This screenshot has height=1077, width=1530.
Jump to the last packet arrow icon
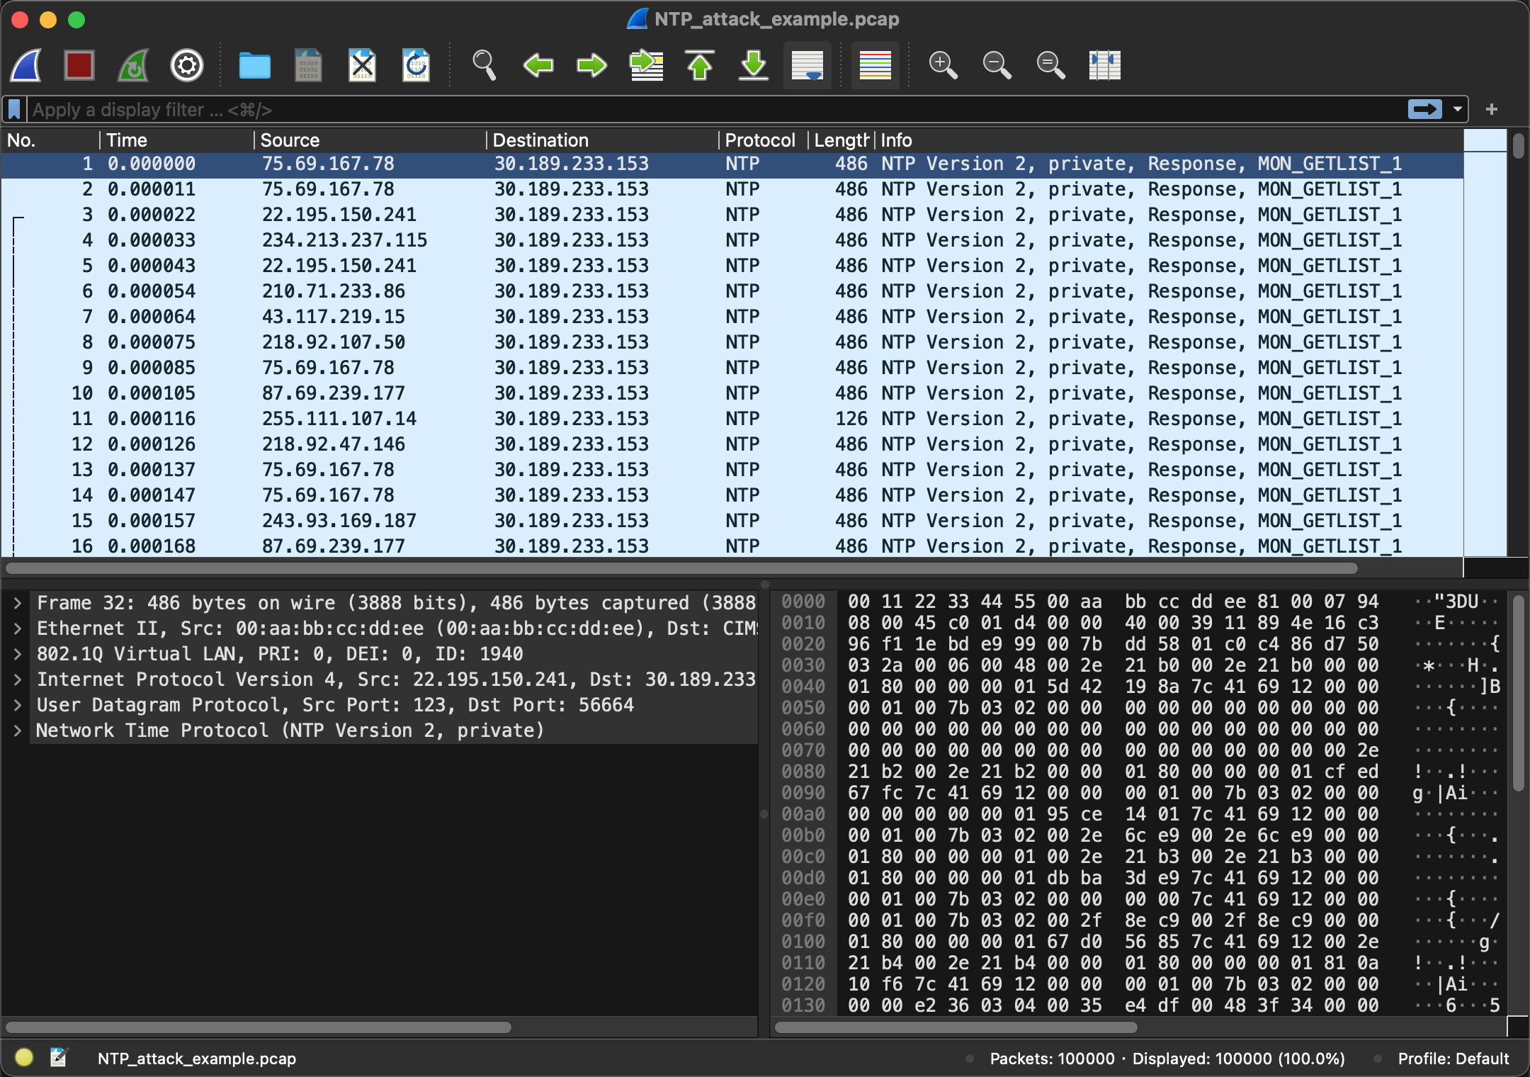coord(754,65)
